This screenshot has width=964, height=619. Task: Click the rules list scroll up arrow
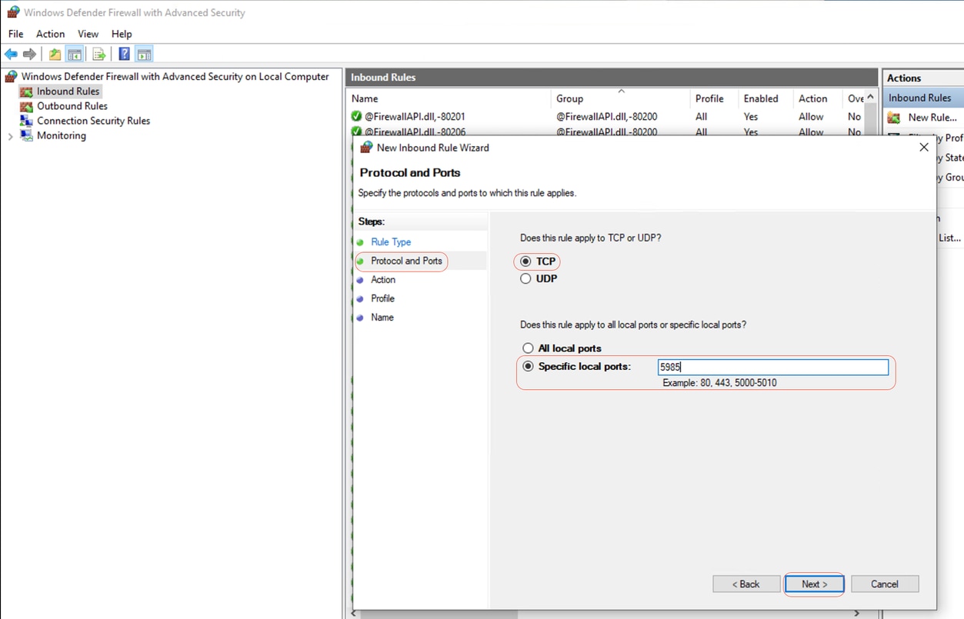coord(870,97)
